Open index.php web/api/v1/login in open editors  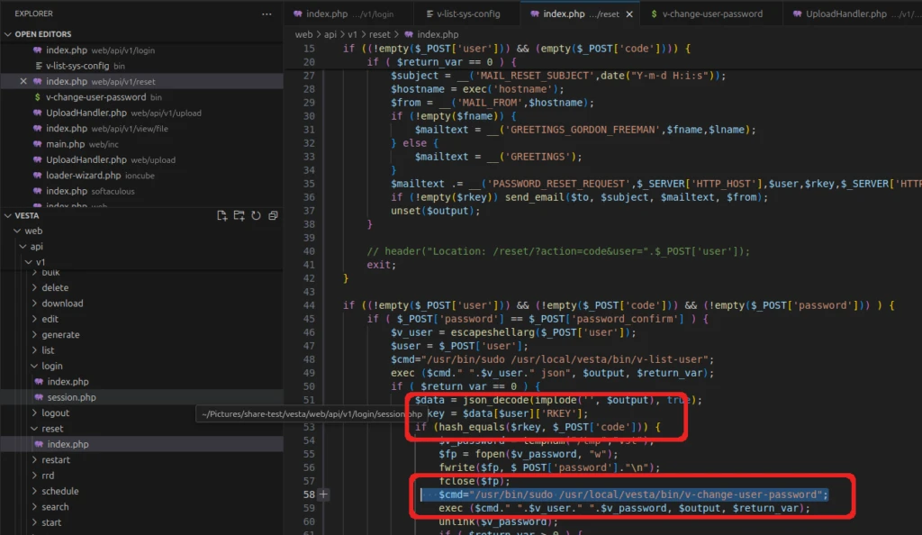141,50
